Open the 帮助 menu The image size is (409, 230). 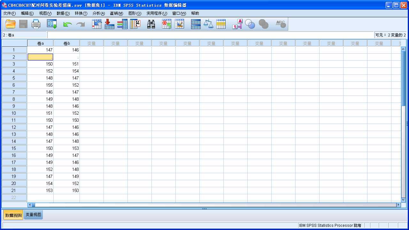[x=195, y=13]
